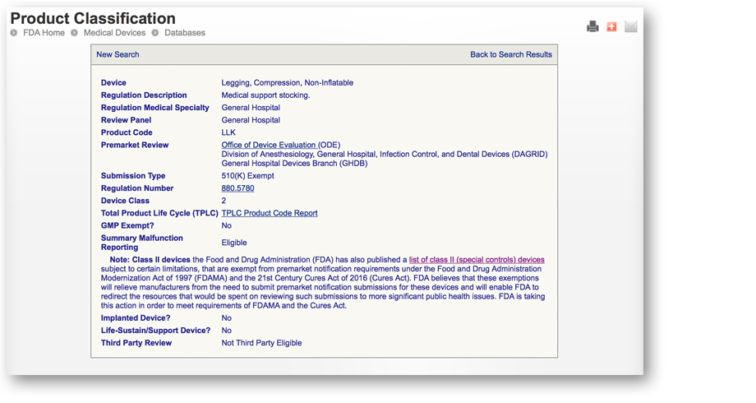756x403 pixels.
Task: Click the Third Party Review label
Action: [136, 343]
